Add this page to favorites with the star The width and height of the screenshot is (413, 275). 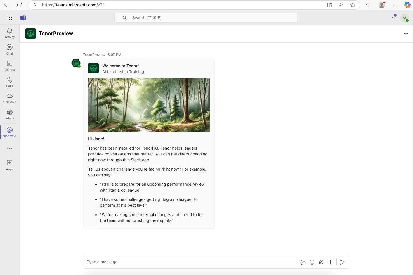click(353, 5)
